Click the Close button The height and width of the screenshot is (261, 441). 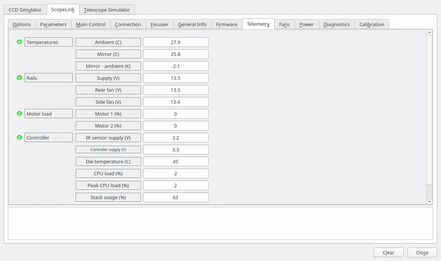coord(422,252)
